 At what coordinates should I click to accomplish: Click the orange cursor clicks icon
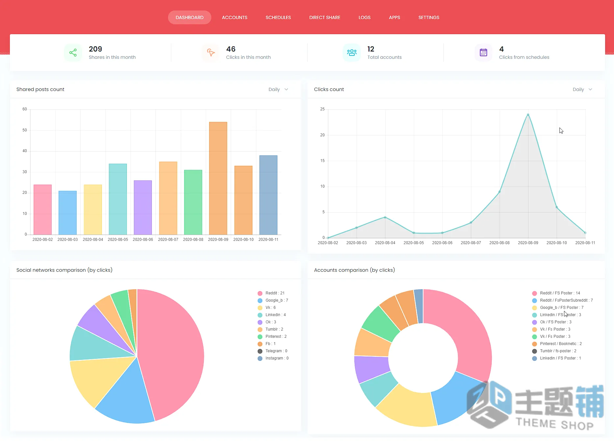pyautogui.click(x=211, y=53)
